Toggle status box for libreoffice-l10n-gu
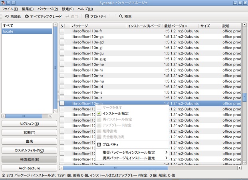This screenshot has height=180, width=248. 62,53
